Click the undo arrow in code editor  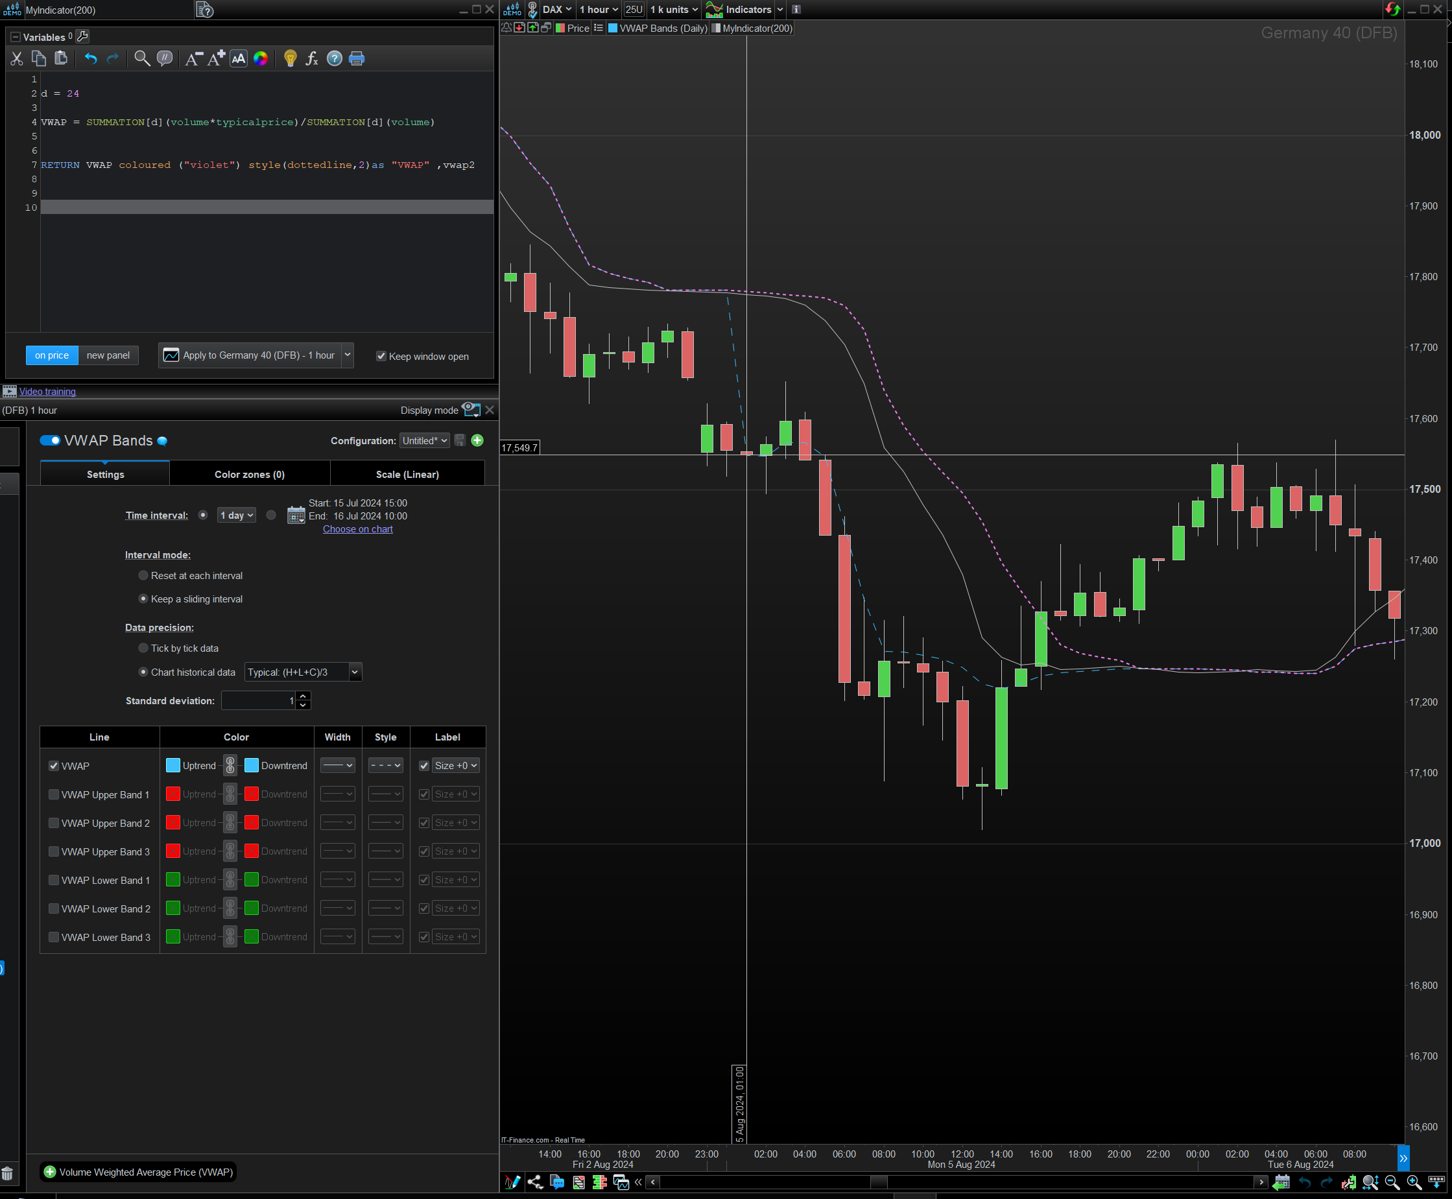[91, 59]
